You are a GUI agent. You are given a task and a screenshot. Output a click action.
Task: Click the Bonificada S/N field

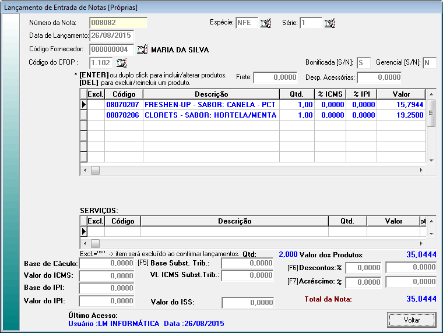point(364,62)
